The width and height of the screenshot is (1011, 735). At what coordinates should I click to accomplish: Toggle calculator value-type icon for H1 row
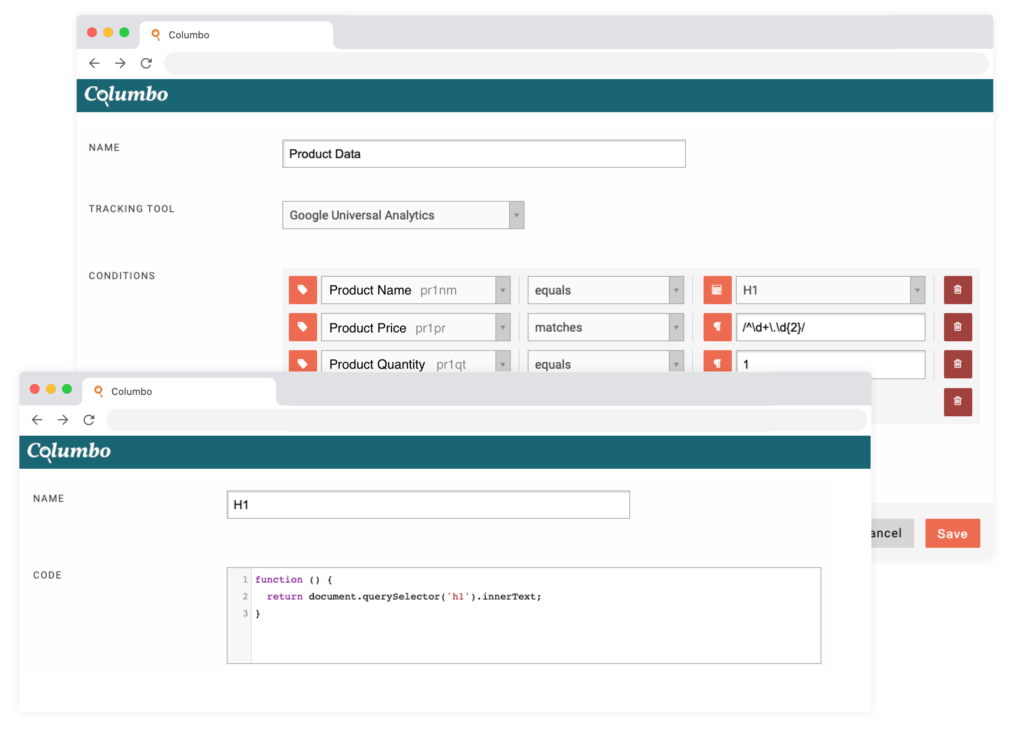(x=717, y=290)
